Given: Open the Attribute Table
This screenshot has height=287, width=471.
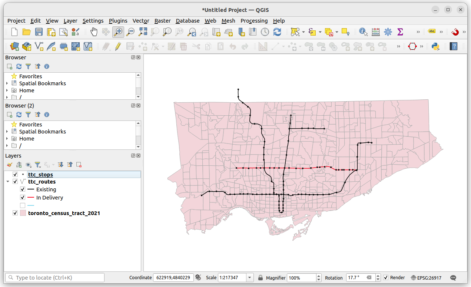Looking at the screenshot, I should pos(376,32).
